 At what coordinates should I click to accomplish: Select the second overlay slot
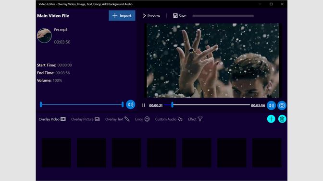(x=91, y=153)
